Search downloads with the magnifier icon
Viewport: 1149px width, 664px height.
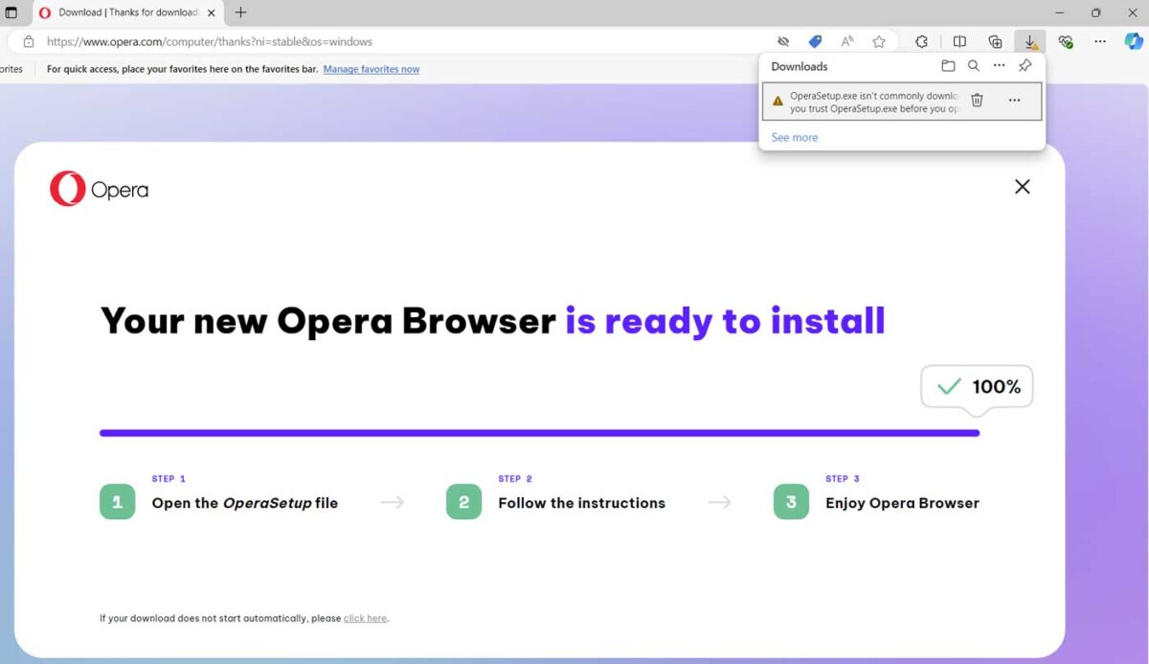click(973, 66)
